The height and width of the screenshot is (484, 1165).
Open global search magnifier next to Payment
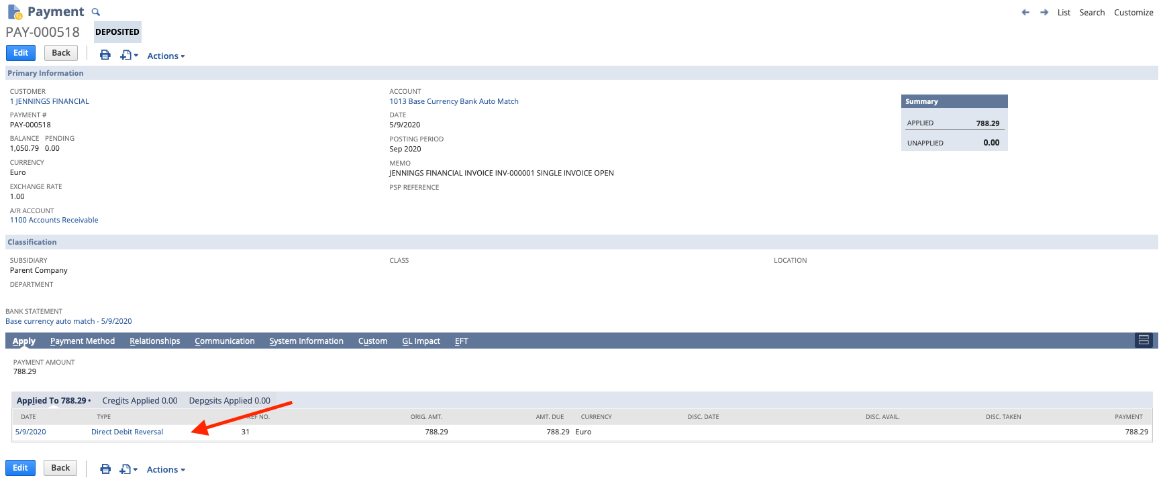pyautogui.click(x=96, y=12)
